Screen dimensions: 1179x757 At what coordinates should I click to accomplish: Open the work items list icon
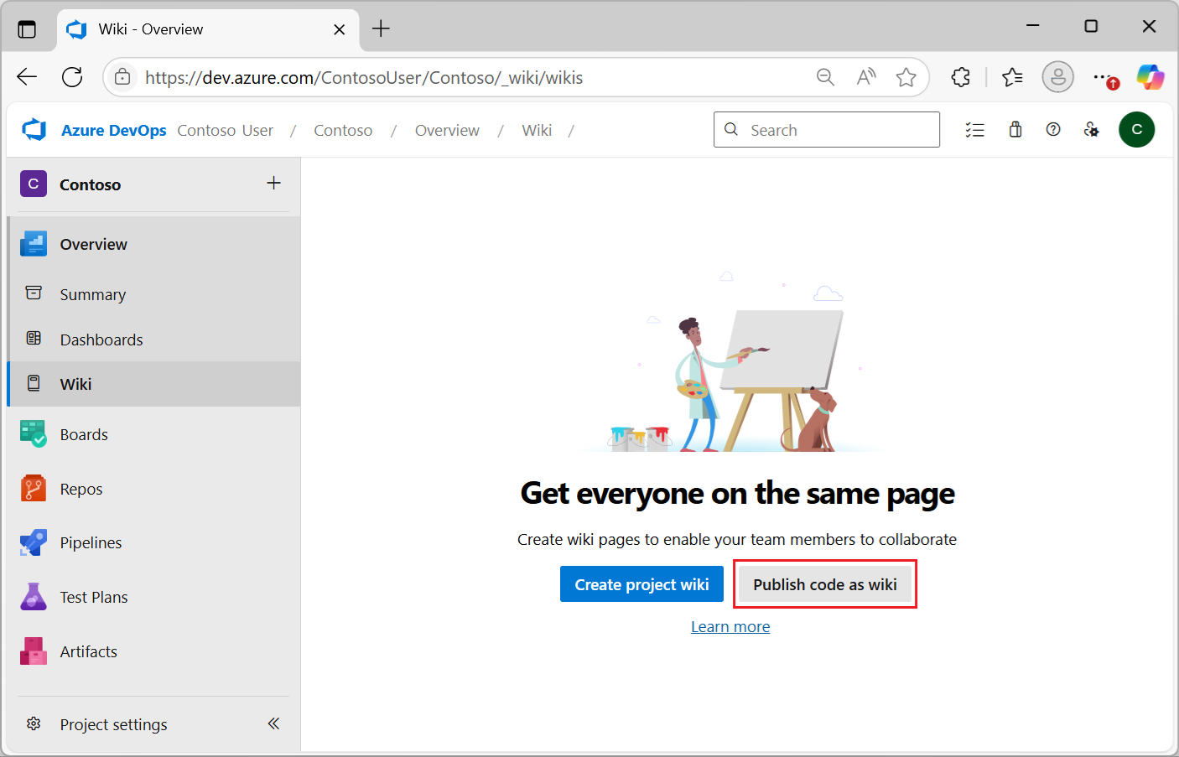tap(974, 130)
